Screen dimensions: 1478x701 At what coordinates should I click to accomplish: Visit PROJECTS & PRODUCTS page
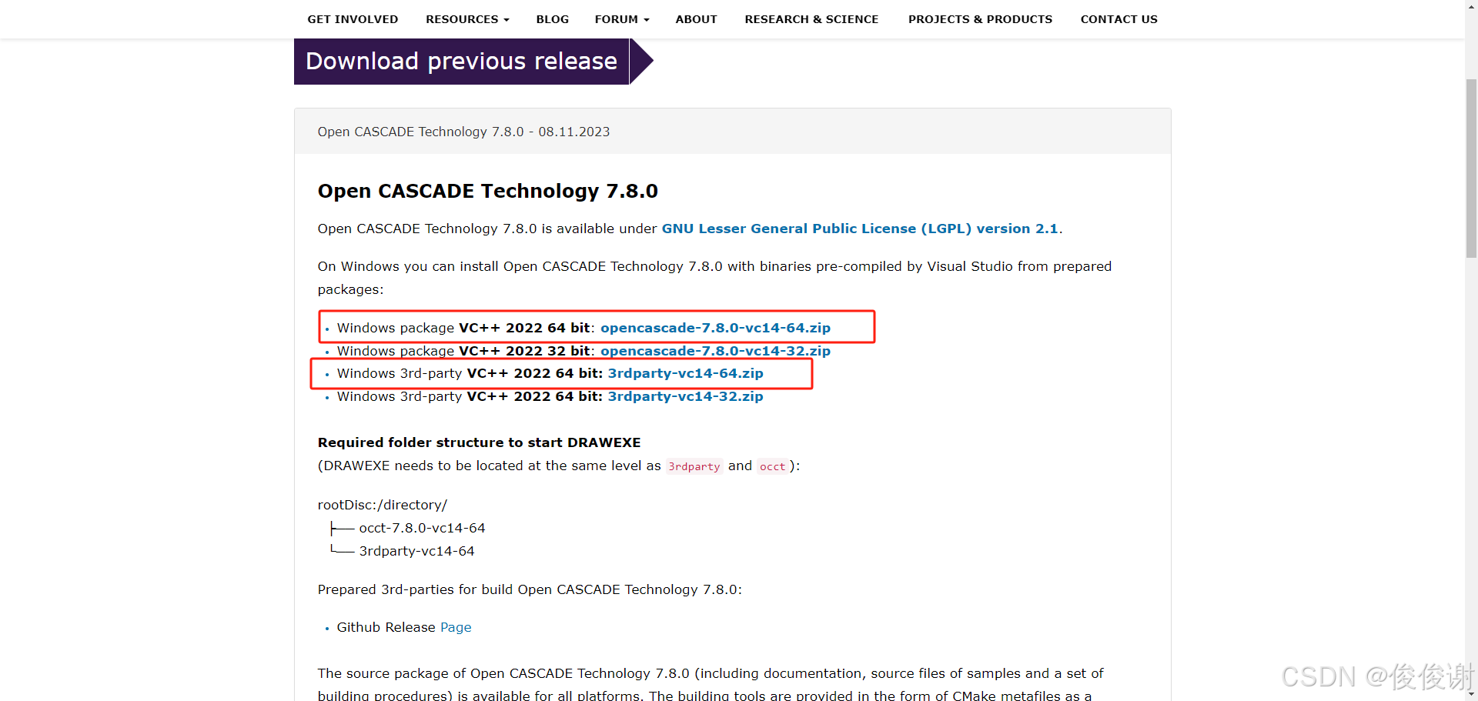click(x=980, y=18)
